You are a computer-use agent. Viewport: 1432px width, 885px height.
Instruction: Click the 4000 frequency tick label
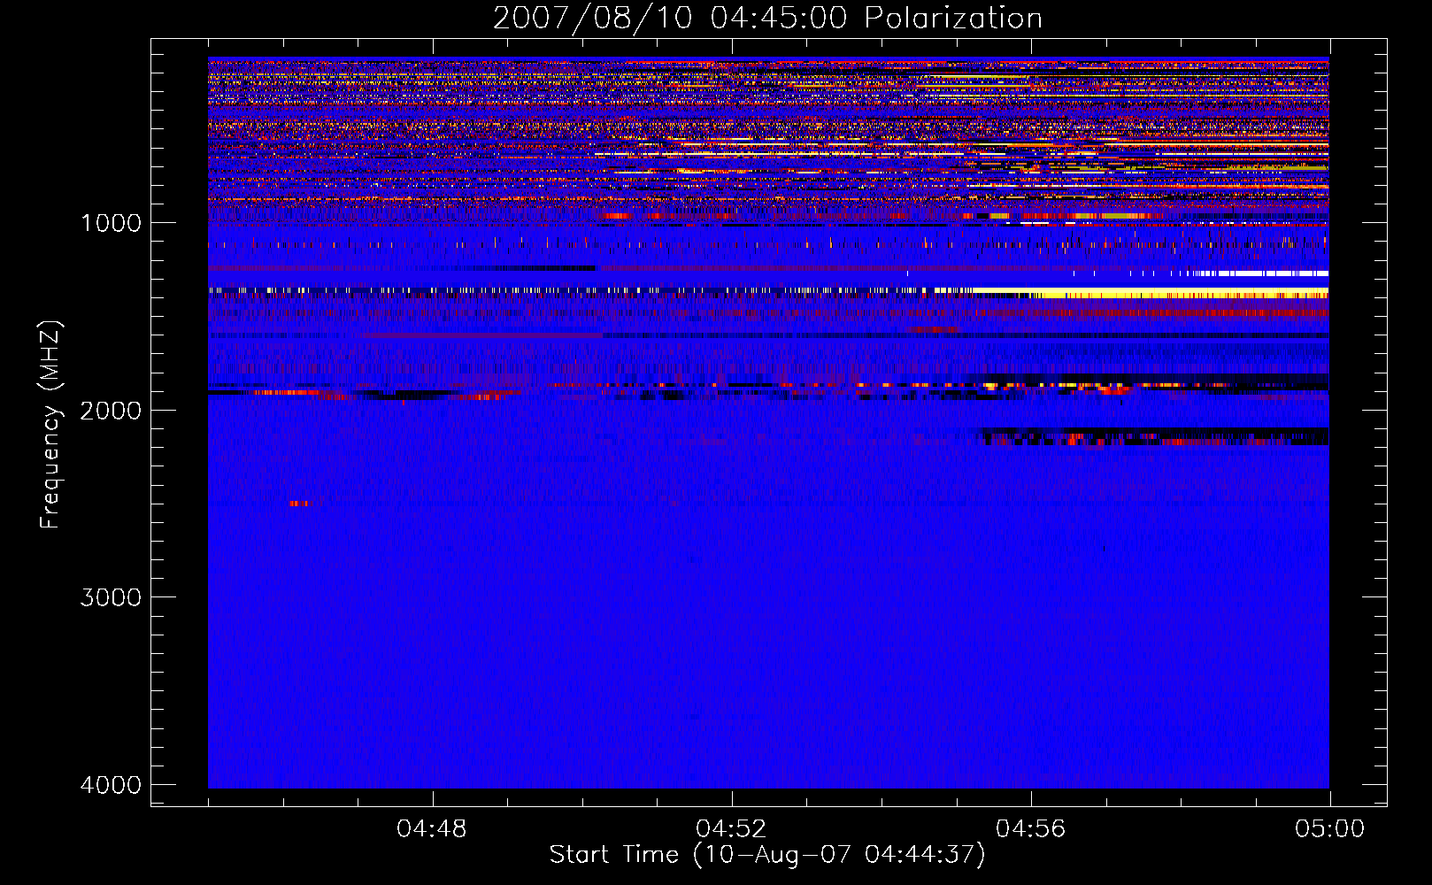point(112,785)
